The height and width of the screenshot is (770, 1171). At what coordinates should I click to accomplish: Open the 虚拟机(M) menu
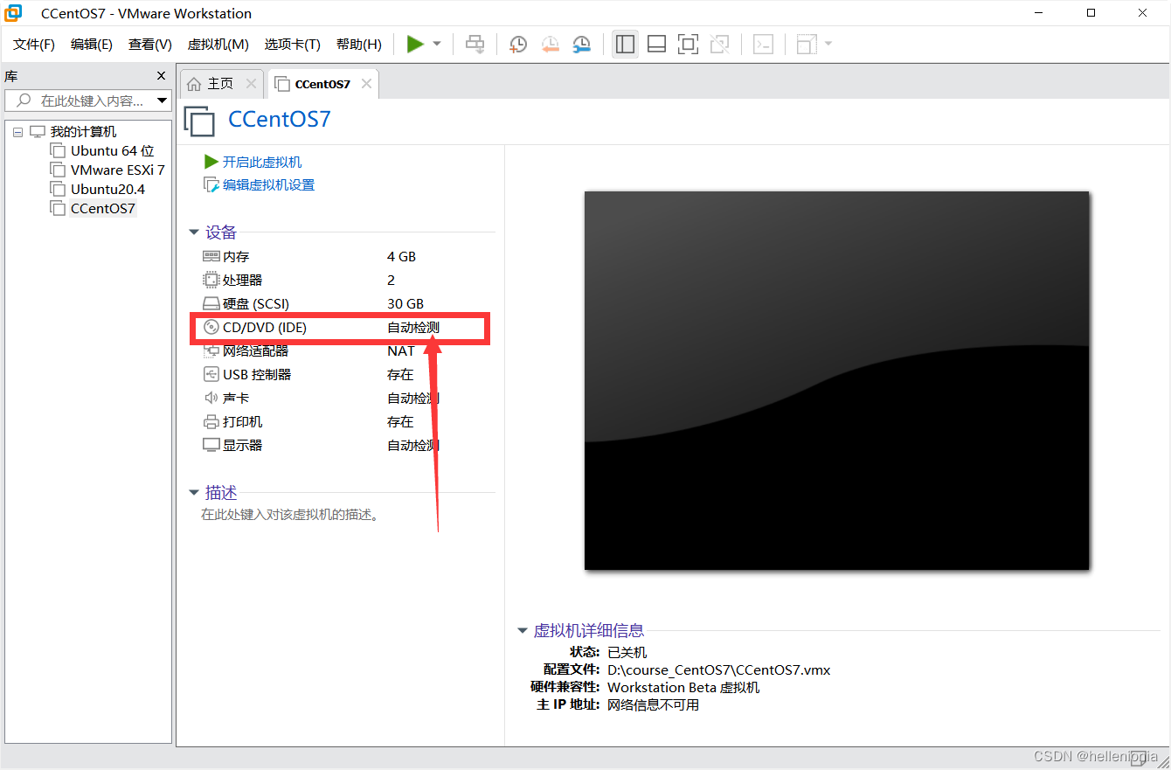click(x=217, y=44)
